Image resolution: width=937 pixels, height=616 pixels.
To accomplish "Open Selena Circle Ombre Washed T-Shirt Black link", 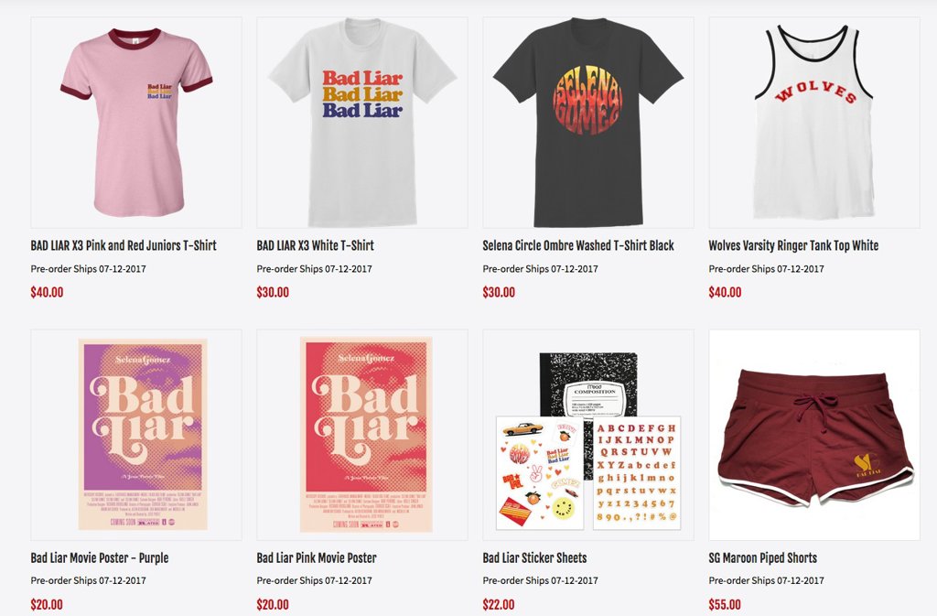I will pyautogui.click(x=578, y=245).
